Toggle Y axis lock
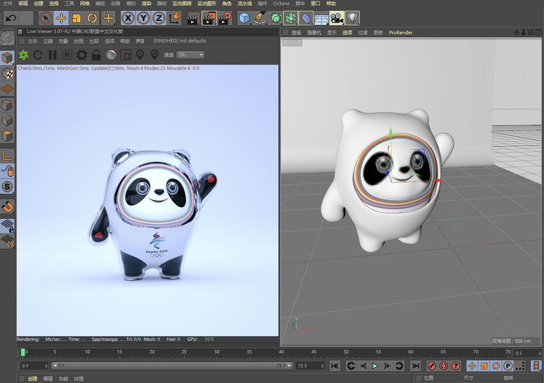The height and width of the screenshot is (383, 544). point(143,18)
